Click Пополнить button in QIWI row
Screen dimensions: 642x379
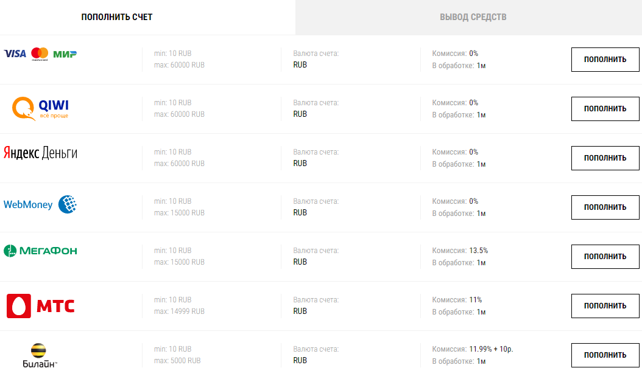coord(605,109)
